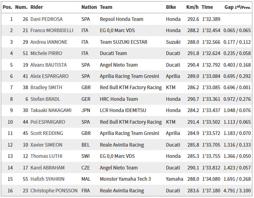Select rider name Franco MORBIDELLI
Screen dimensions: 254x198
[52, 31]
